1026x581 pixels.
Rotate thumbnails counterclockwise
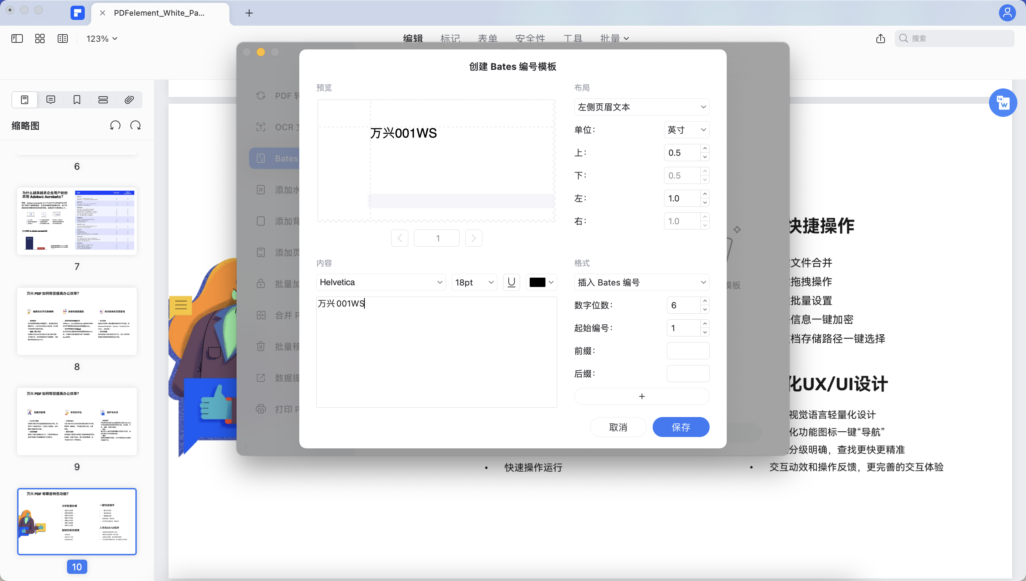click(115, 126)
